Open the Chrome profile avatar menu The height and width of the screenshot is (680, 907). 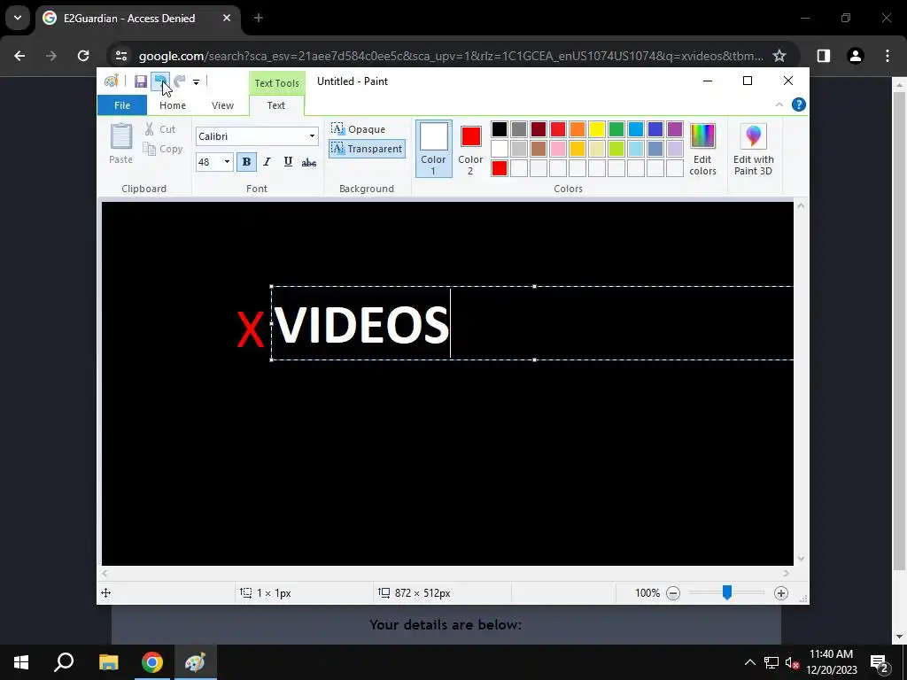pos(856,56)
